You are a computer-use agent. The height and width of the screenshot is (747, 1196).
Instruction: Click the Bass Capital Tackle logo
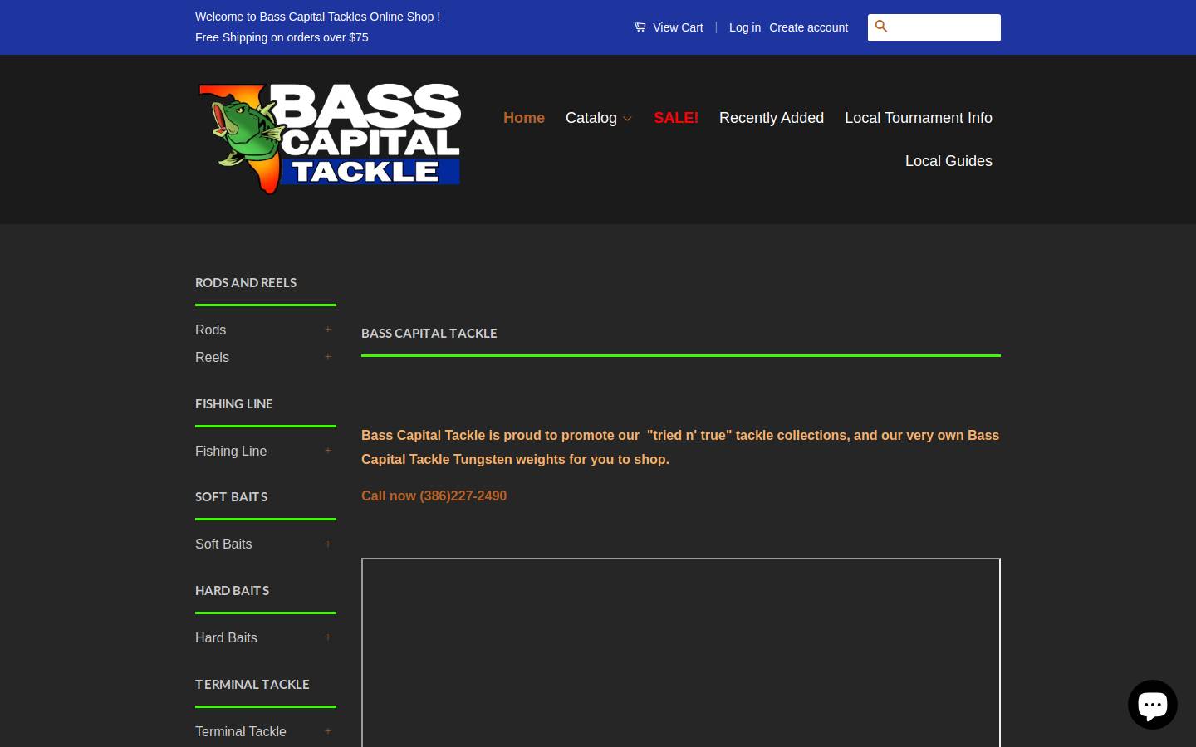tap(329, 139)
